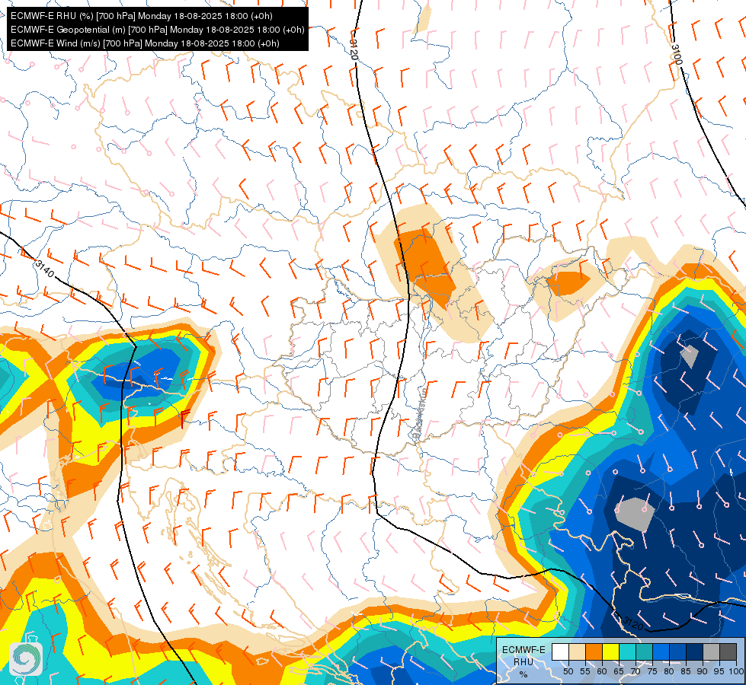
Task: Click the swirl logo icon
Action: pos(26,659)
